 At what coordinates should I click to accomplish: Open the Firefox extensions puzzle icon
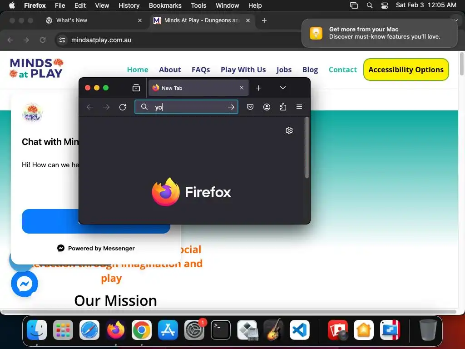tap(283, 107)
